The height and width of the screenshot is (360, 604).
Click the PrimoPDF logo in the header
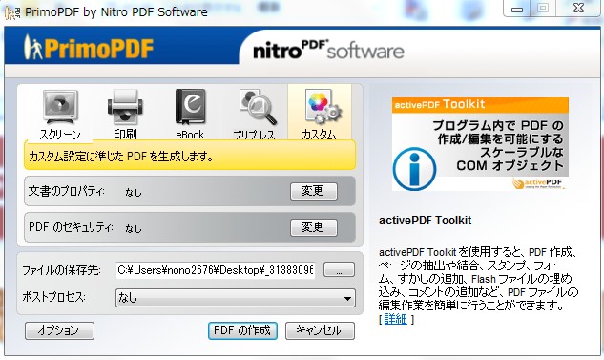point(88,48)
